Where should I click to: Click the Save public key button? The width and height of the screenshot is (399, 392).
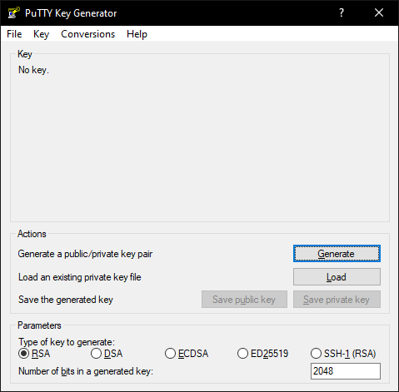(244, 300)
